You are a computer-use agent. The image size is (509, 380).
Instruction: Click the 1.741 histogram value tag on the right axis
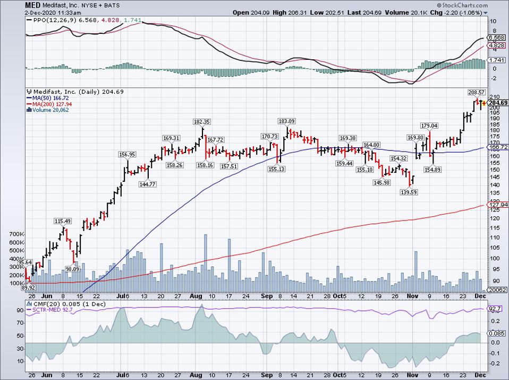pos(497,60)
